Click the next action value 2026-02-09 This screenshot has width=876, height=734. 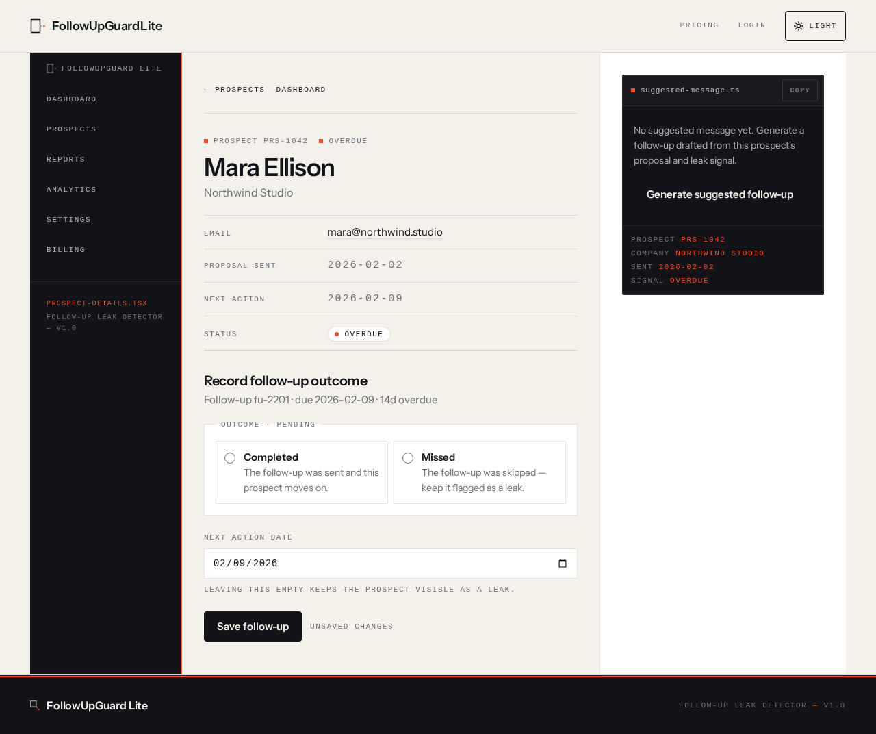tap(365, 299)
